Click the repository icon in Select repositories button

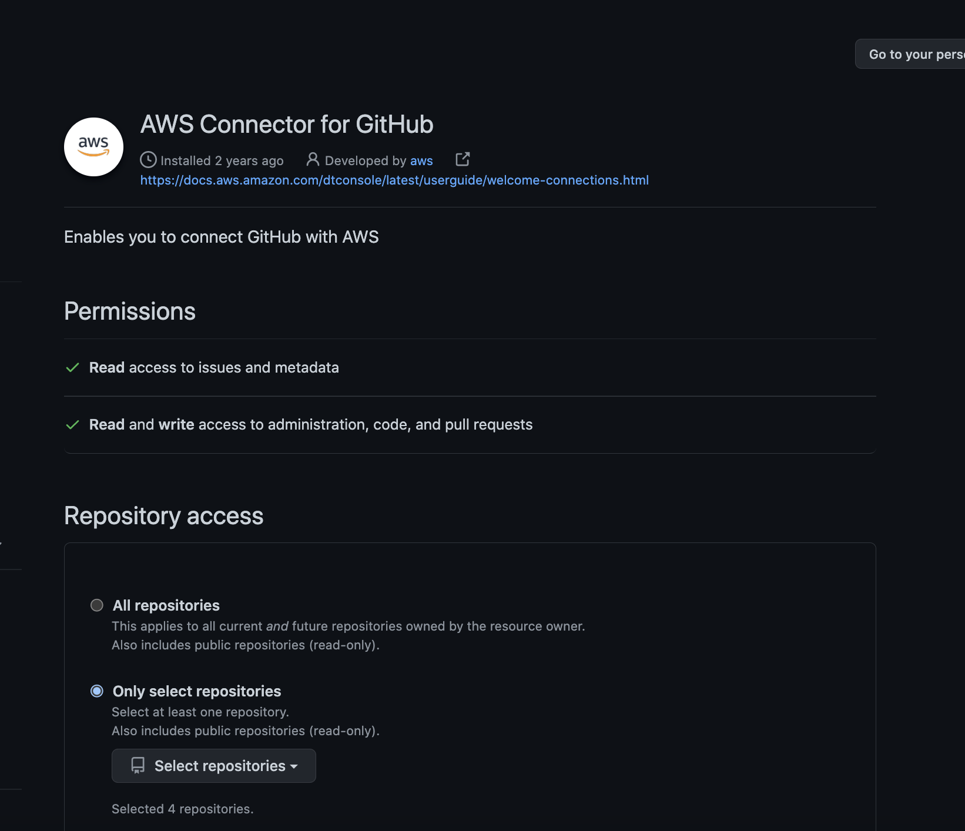click(x=138, y=765)
